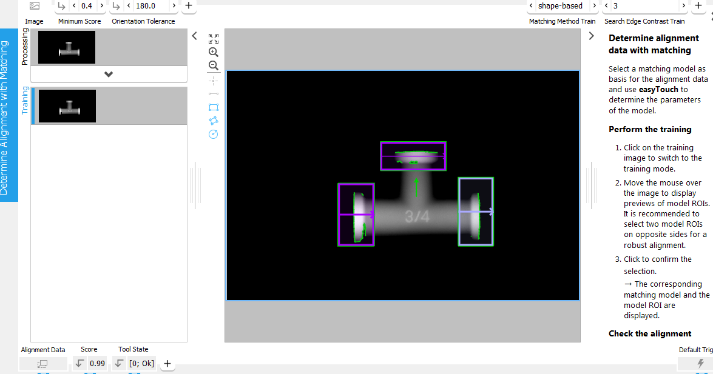Select the Training image thumbnail
Screen dimensions: 713x374
[x=67, y=106]
